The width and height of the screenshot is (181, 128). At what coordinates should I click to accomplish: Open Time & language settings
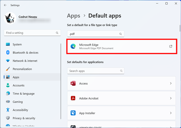pyautogui.click(x=23, y=94)
